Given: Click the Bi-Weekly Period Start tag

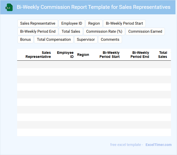Looking at the screenshot, I should pyautogui.click(x=124, y=23).
